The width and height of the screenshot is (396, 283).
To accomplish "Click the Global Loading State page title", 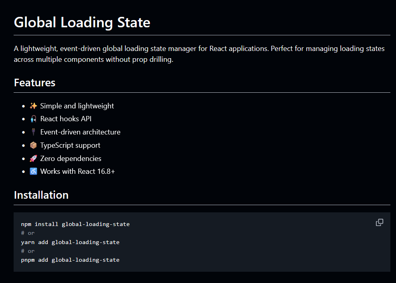I will (x=82, y=22).
